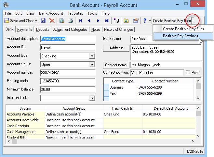Open the Bank Account menu
The width and height of the screenshot is (214, 157).
coord(51,13)
